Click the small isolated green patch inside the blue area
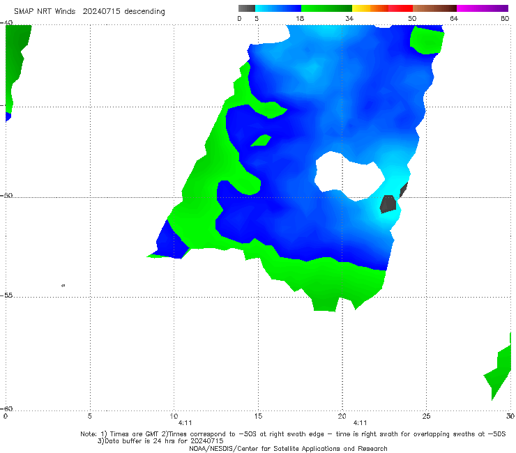Image resolution: width=516 pixels, height=453 pixels. pos(261,141)
